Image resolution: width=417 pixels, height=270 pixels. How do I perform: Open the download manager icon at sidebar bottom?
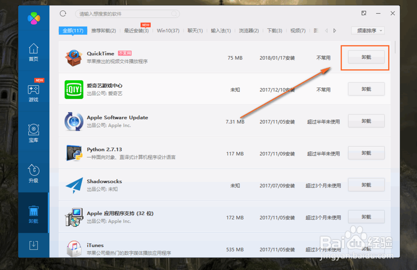pos(34,245)
